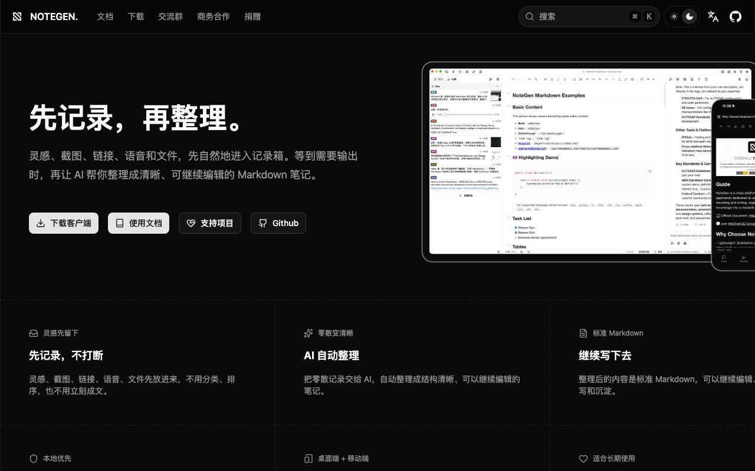The width and height of the screenshot is (755, 471).
Task: Switch to light theme with sun toggle
Action: pos(674,16)
